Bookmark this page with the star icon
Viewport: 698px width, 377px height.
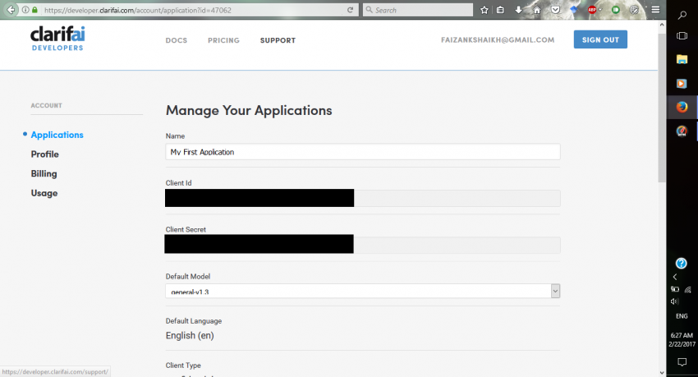pyautogui.click(x=484, y=10)
